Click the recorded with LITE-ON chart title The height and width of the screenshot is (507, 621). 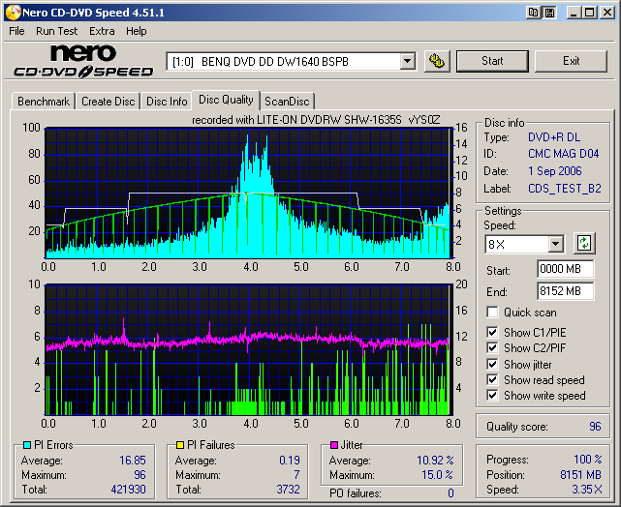click(x=316, y=119)
